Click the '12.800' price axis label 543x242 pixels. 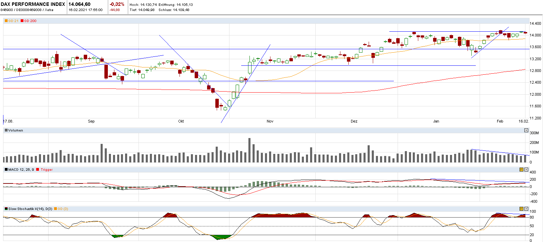click(535, 71)
